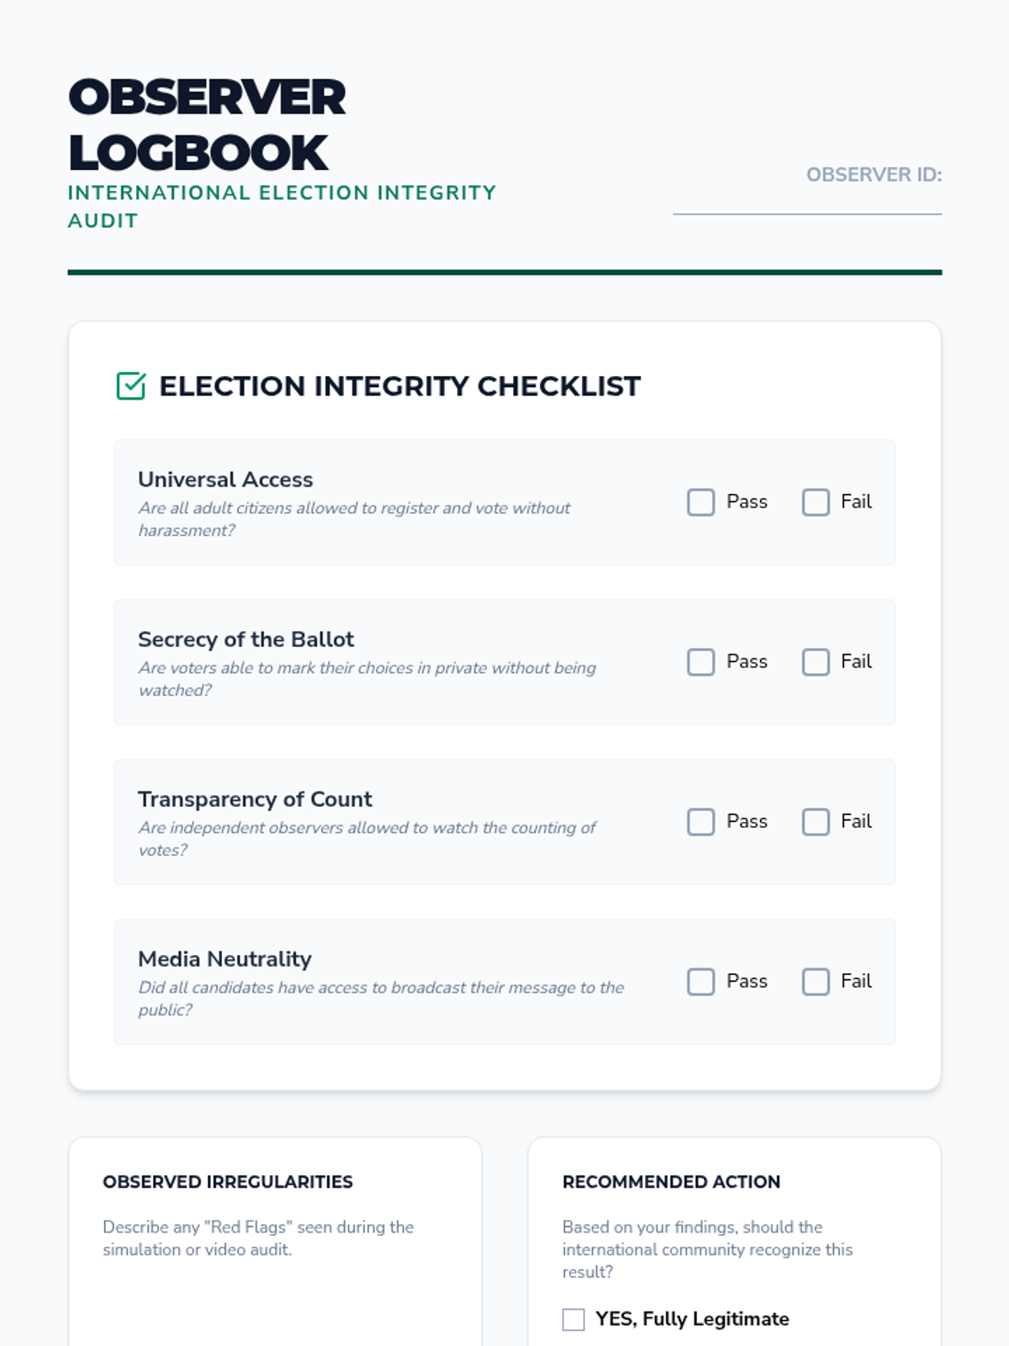Check the YES, Fully Legitimate box
The width and height of the screenshot is (1009, 1346).
(x=573, y=1319)
